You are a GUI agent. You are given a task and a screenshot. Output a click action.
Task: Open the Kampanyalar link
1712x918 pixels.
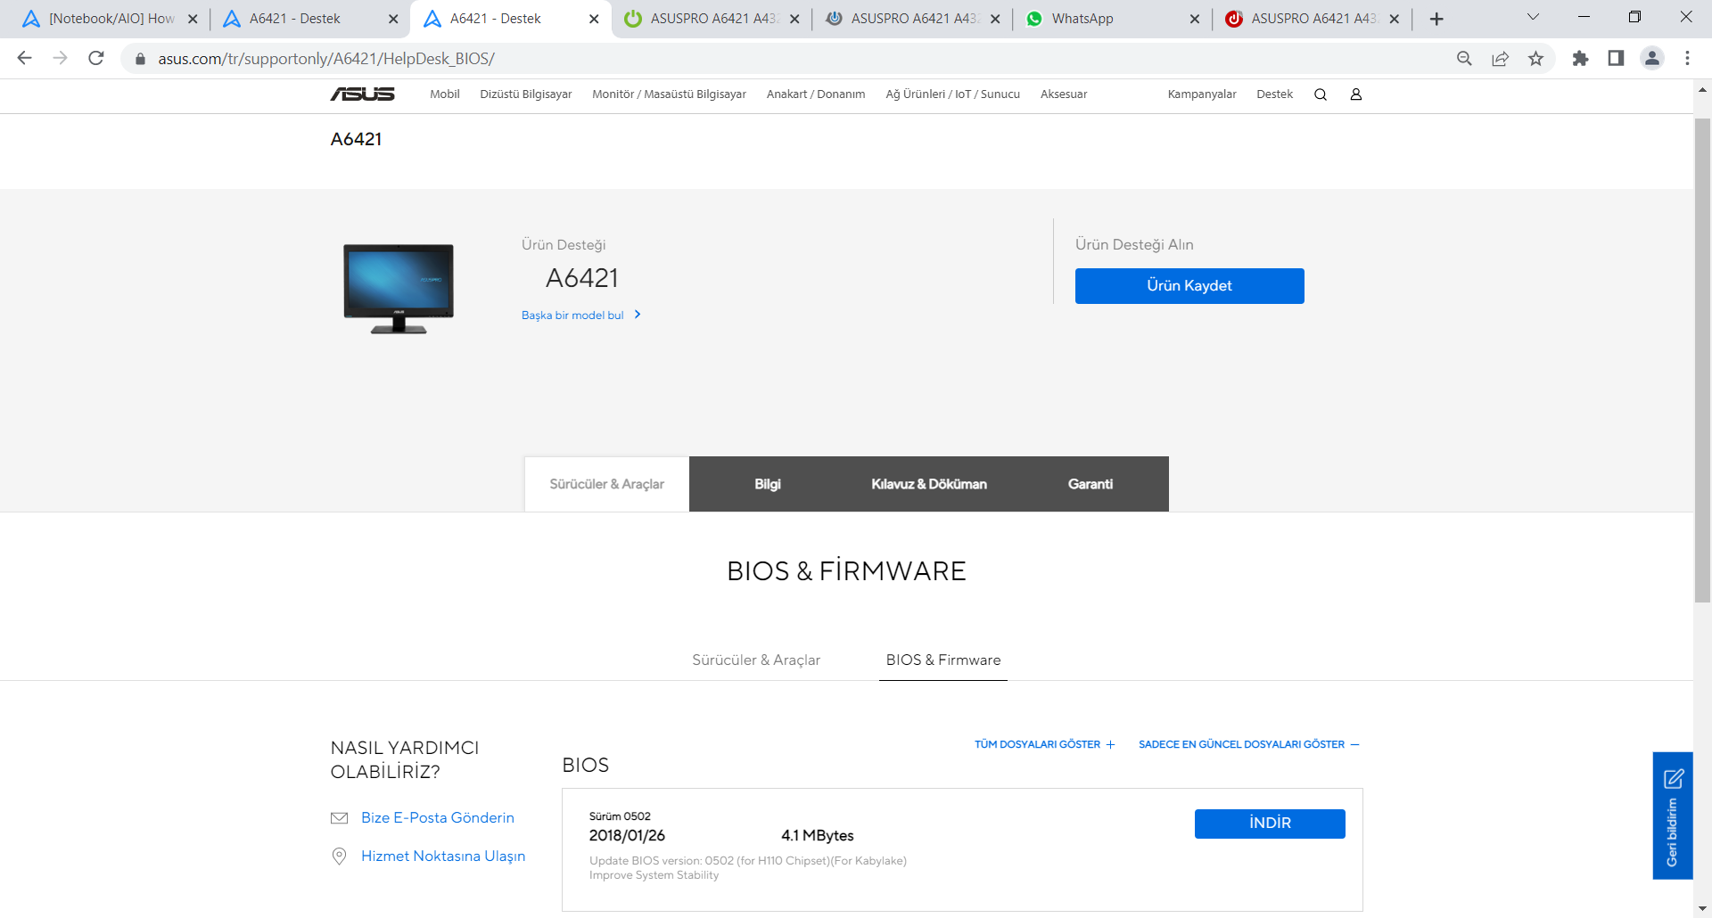[1202, 94]
